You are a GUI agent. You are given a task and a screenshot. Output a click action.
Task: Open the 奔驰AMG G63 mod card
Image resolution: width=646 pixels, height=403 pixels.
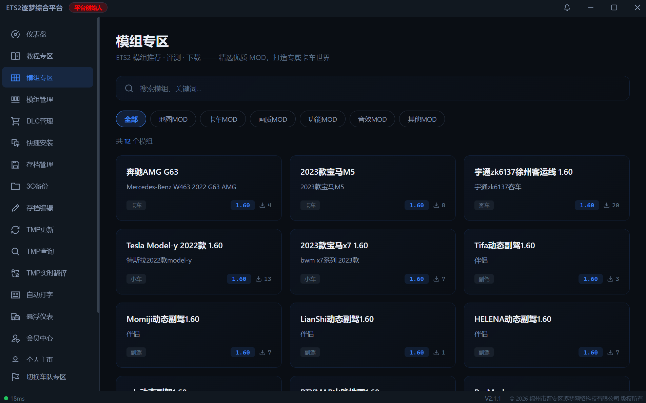[x=199, y=188]
